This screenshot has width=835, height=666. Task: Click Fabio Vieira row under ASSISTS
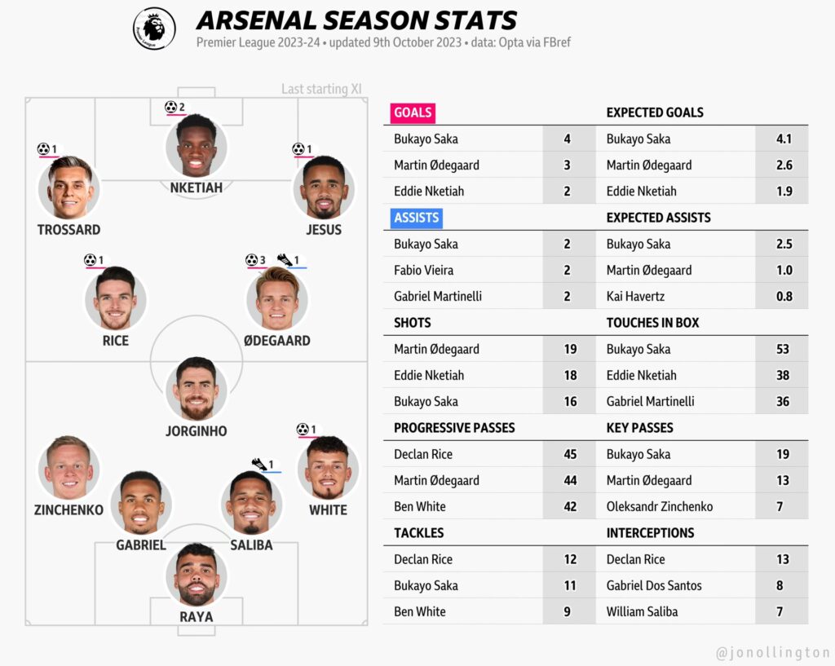point(423,270)
